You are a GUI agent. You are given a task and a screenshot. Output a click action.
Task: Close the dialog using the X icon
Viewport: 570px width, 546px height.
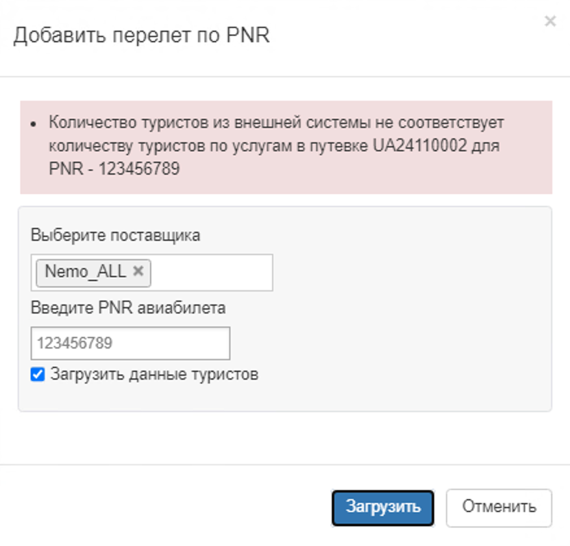(550, 21)
